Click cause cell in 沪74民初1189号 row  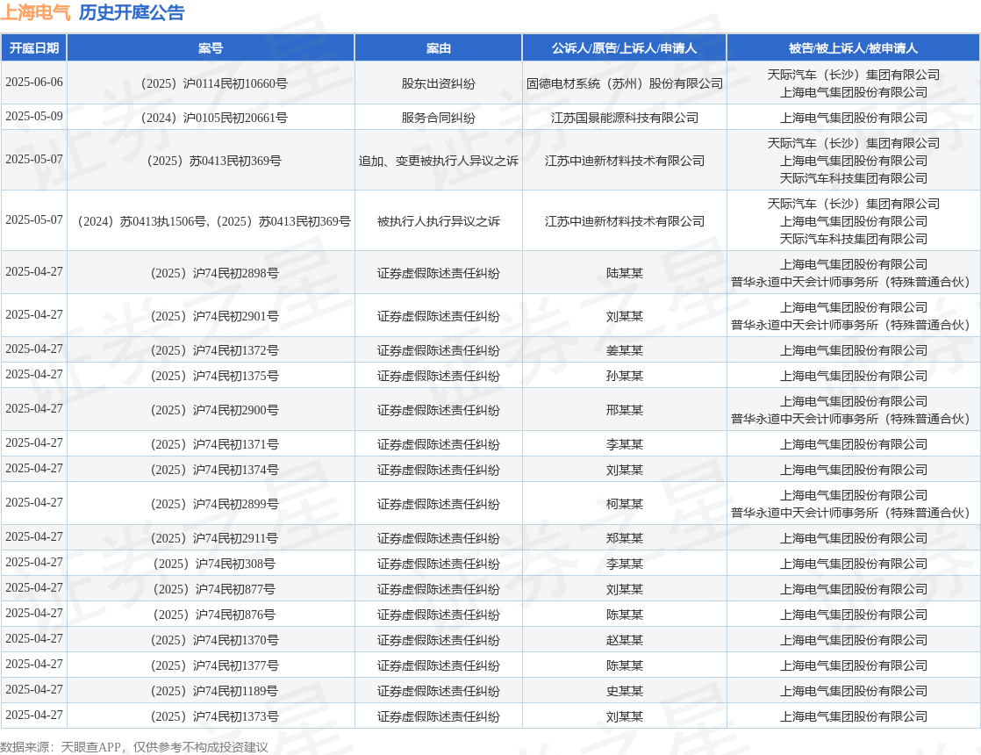439,692
